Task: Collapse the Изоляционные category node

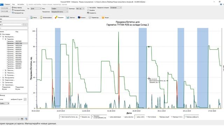Action: [x=1, y=37]
